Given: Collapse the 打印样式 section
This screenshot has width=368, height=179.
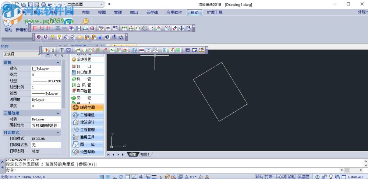Looking at the screenshot, I should point(58,133).
